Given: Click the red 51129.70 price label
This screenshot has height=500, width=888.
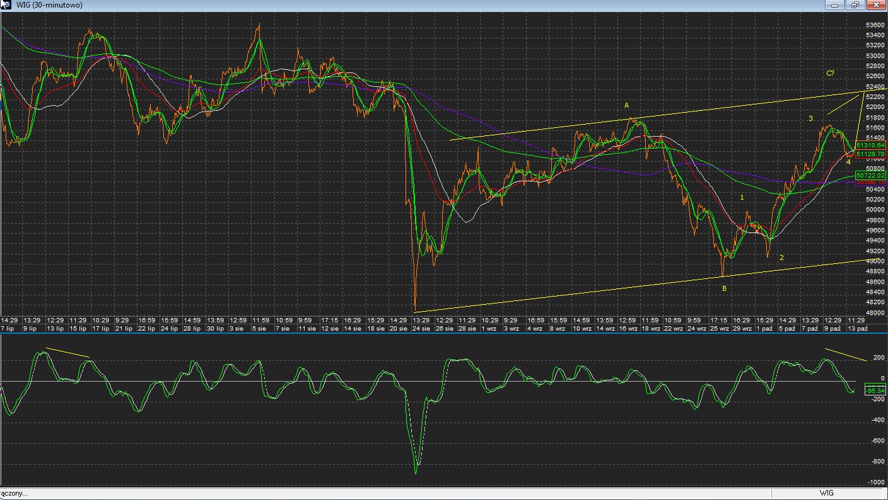Looking at the screenshot, I should click(x=870, y=154).
